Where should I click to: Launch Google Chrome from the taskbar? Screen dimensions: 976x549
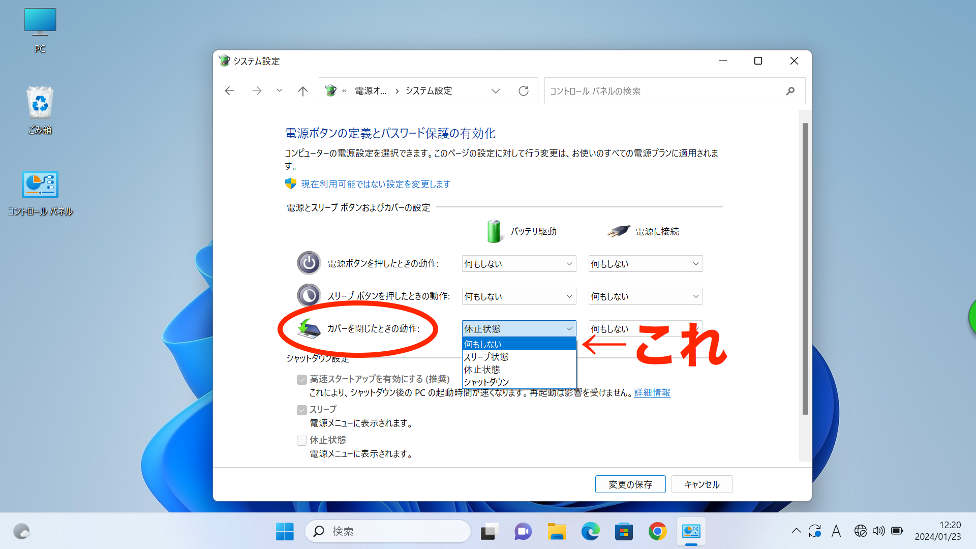click(657, 531)
